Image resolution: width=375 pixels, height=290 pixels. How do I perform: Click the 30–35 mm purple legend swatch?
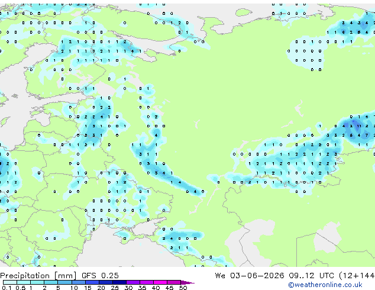click(132, 282)
